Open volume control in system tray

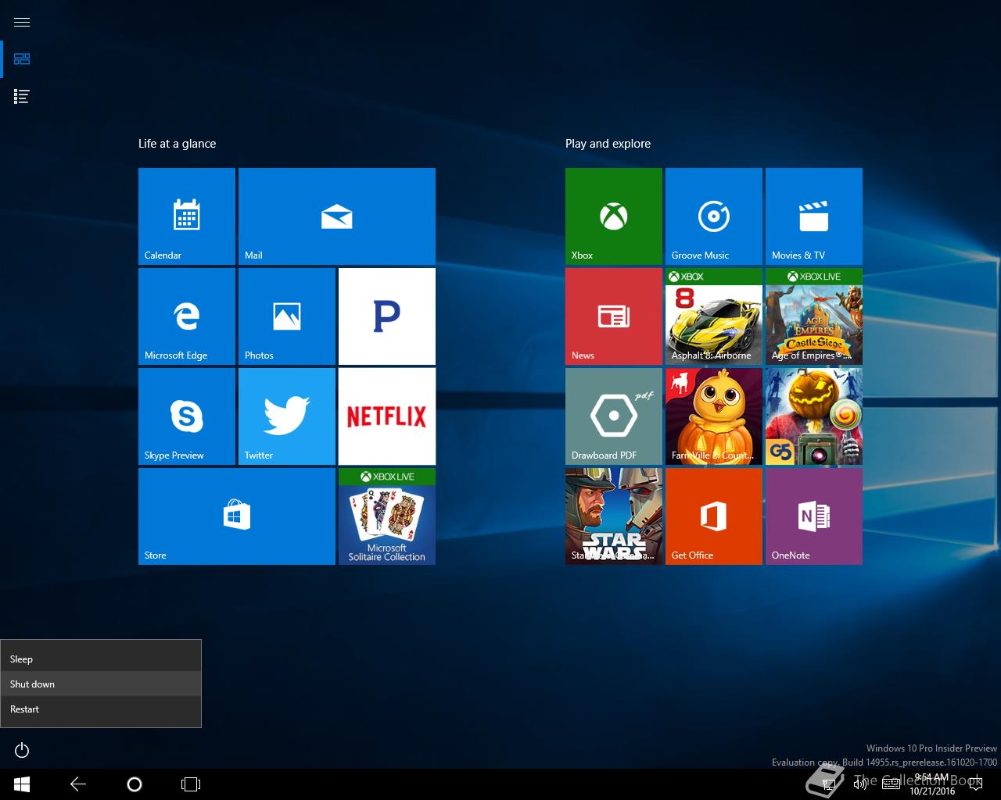(859, 784)
